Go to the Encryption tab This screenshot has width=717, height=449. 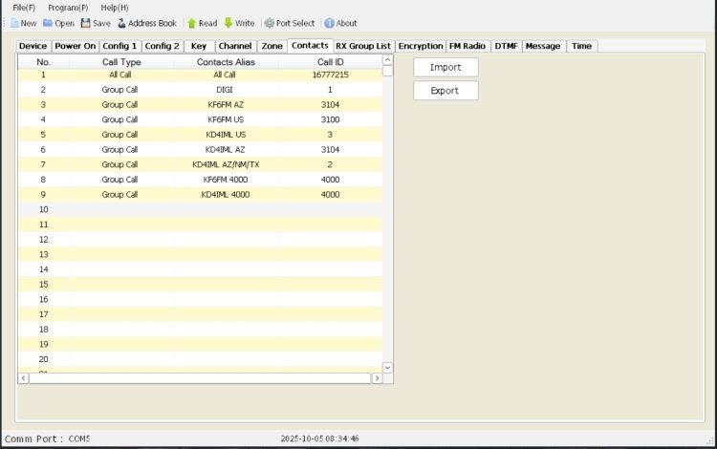(x=421, y=46)
